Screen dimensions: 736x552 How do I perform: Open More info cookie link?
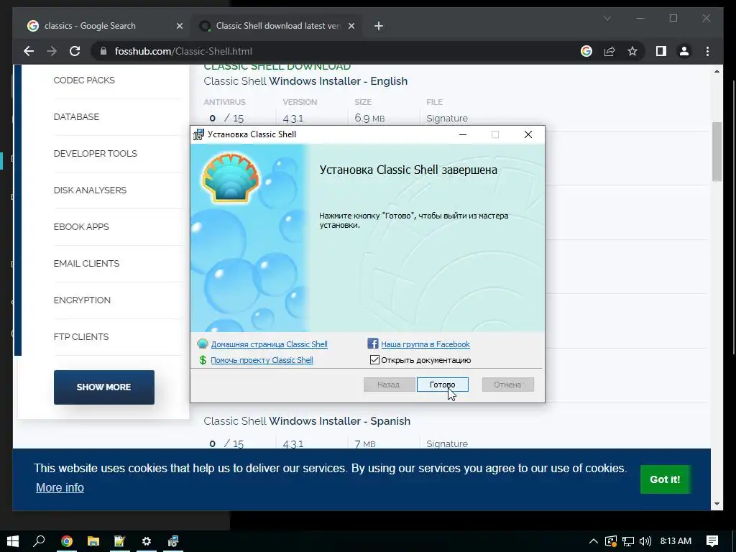(60, 488)
